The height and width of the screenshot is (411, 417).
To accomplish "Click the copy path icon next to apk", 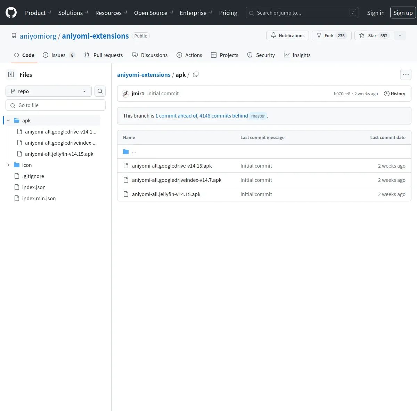I will pos(196,74).
